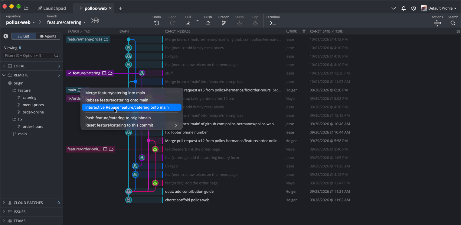The height and width of the screenshot is (225, 461).
Task: Click the Pull toolbar icon
Action: tap(188, 23)
